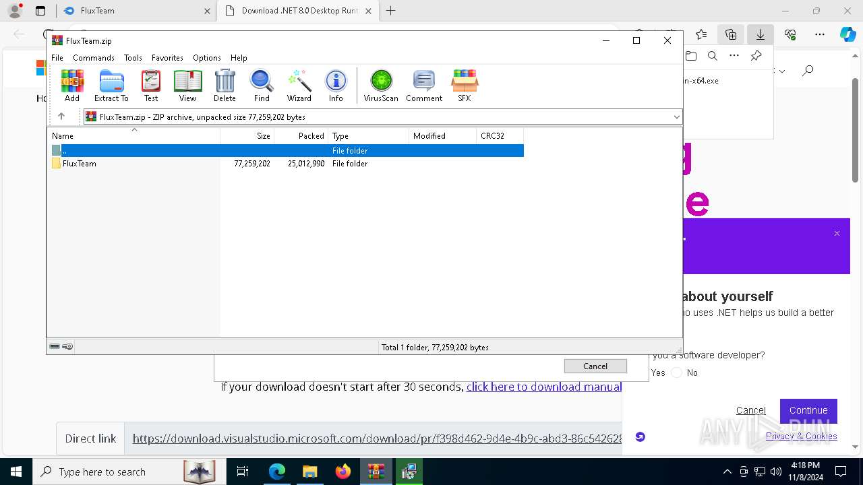This screenshot has width=863, height=485.
Task: Click the Delete trash can icon
Action: coord(225,86)
